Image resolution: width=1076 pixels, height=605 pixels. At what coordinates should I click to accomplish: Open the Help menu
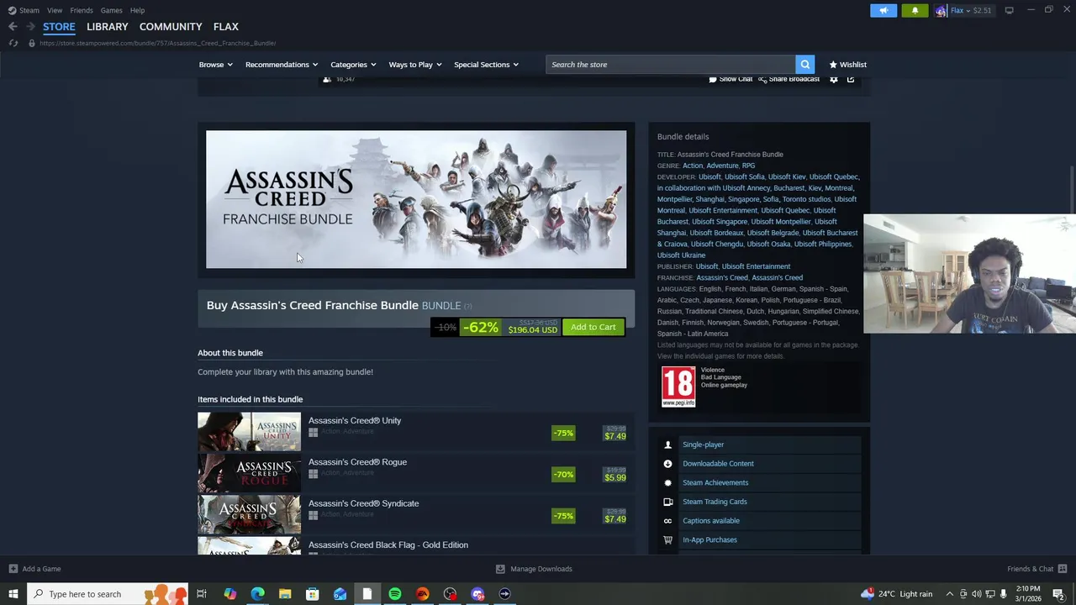click(137, 10)
